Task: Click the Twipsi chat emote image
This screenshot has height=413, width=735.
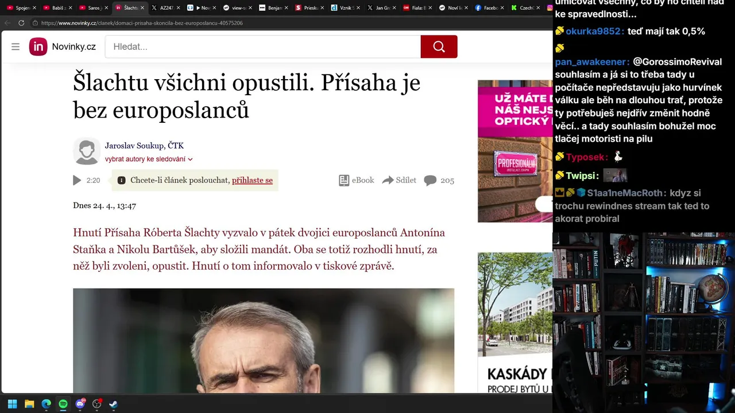Action: pyautogui.click(x=615, y=176)
